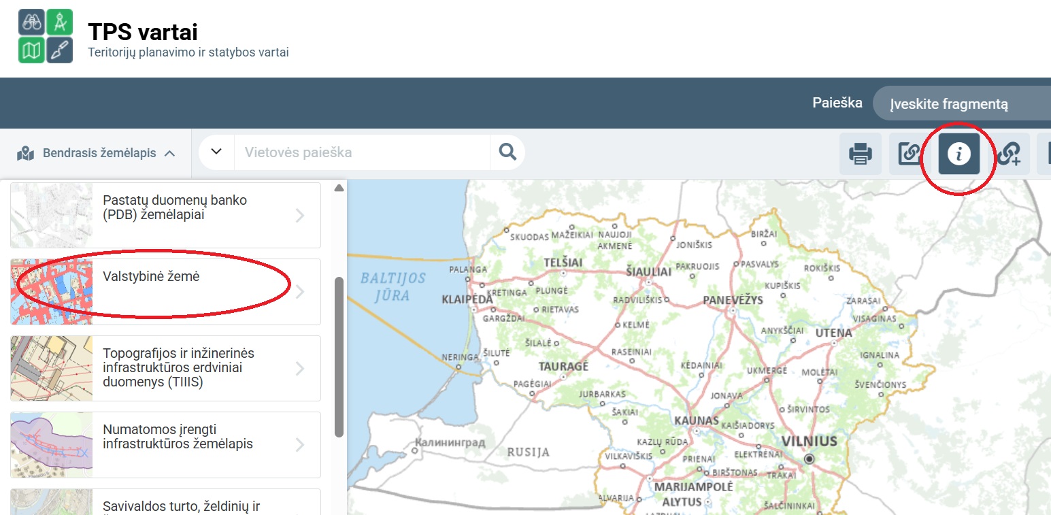Image resolution: width=1051 pixels, height=515 pixels.
Task: Click the UTENA label on the map
Action: click(833, 333)
